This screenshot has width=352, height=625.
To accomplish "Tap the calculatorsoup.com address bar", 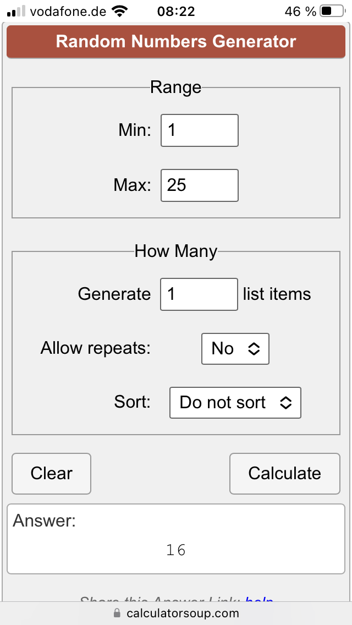I will coord(176,613).
